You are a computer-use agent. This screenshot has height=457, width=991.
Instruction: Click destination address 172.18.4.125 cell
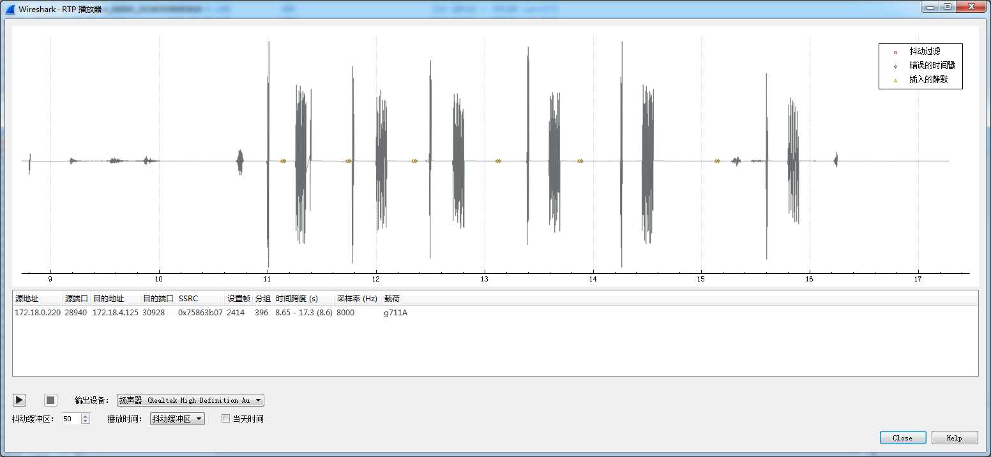click(x=116, y=313)
